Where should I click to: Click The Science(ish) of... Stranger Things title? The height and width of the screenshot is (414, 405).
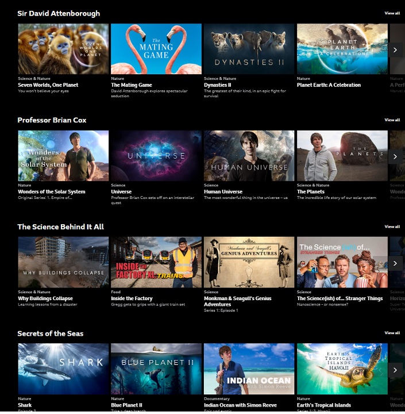pos(340,298)
